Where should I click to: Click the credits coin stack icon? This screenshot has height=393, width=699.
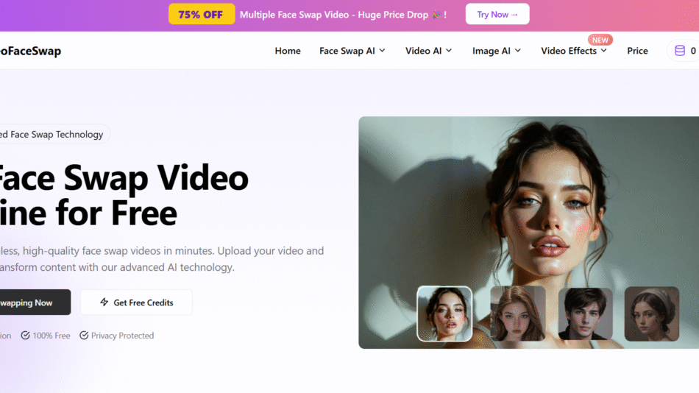coord(680,51)
